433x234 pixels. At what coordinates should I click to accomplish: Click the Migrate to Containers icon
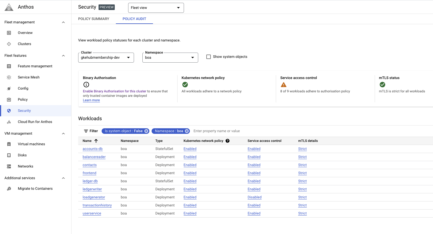pyautogui.click(x=9, y=188)
